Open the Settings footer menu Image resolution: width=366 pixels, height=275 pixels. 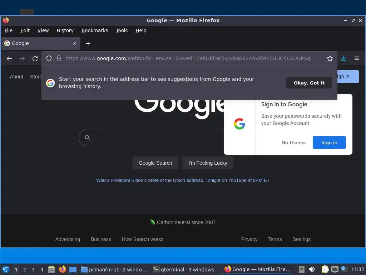[x=302, y=239]
